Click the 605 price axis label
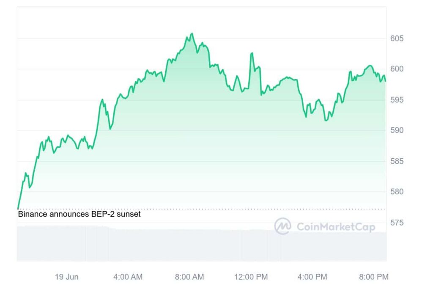 pyautogui.click(x=397, y=39)
